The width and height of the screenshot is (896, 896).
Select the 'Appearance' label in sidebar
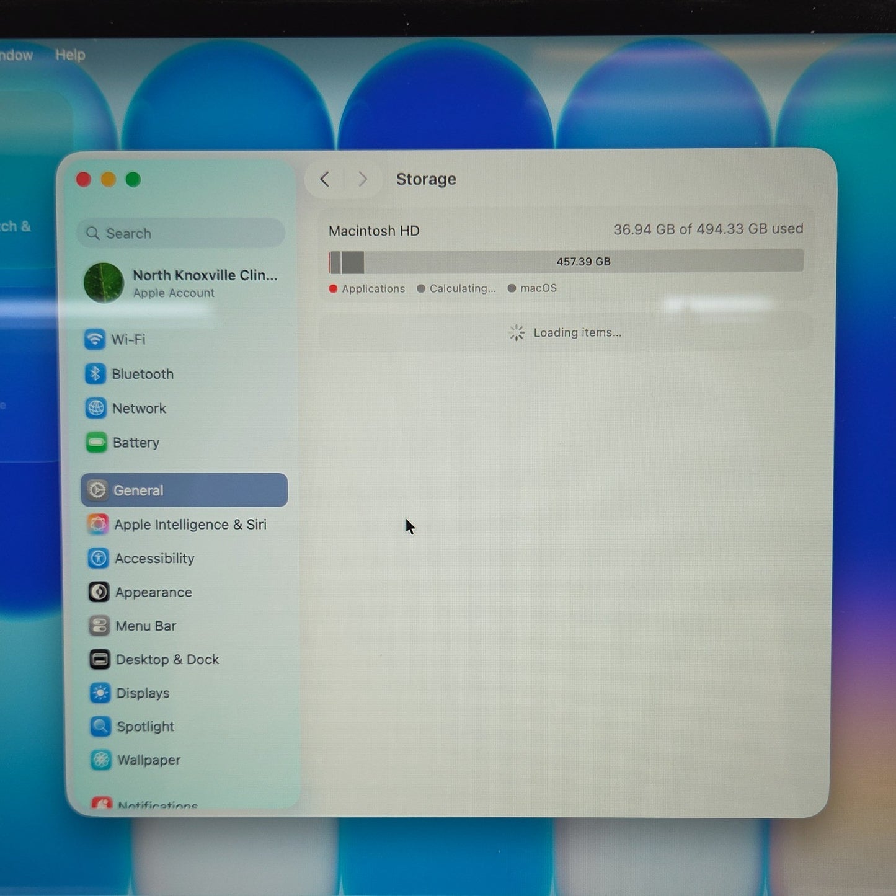tap(154, 593)
